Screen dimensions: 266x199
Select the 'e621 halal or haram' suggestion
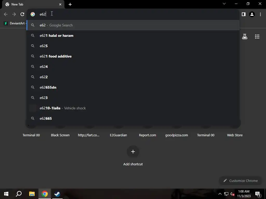pyautogui.click(x=133, y=35)
